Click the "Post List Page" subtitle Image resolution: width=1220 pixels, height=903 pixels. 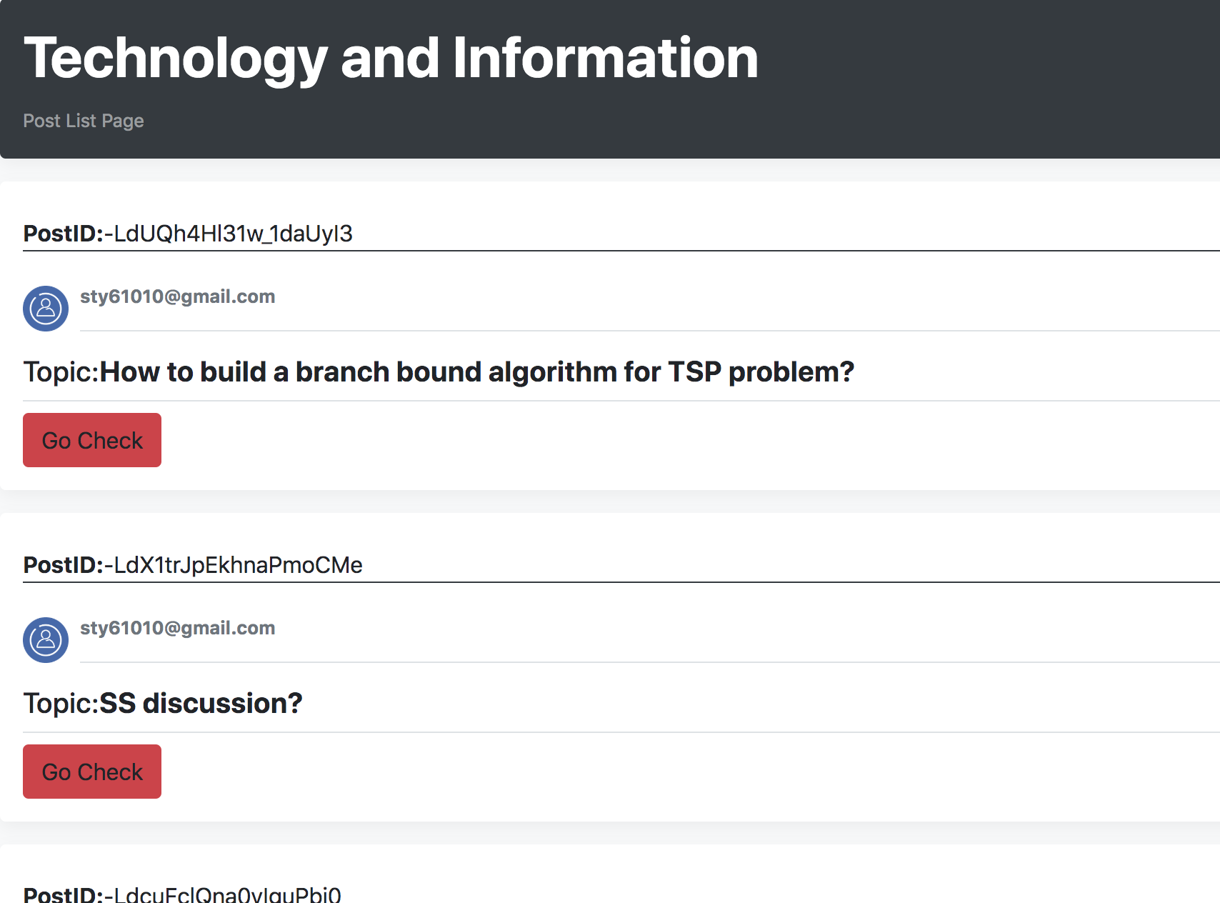pyautogui.click(x=84, y=121)
